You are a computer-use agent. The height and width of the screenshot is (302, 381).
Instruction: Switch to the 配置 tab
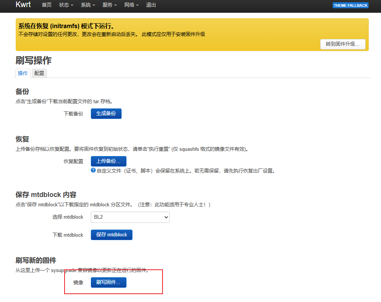[x=39, y=74]
